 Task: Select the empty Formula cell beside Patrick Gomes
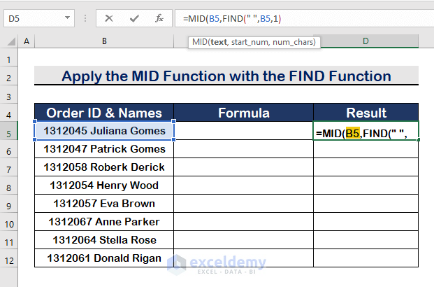[244, 149]
